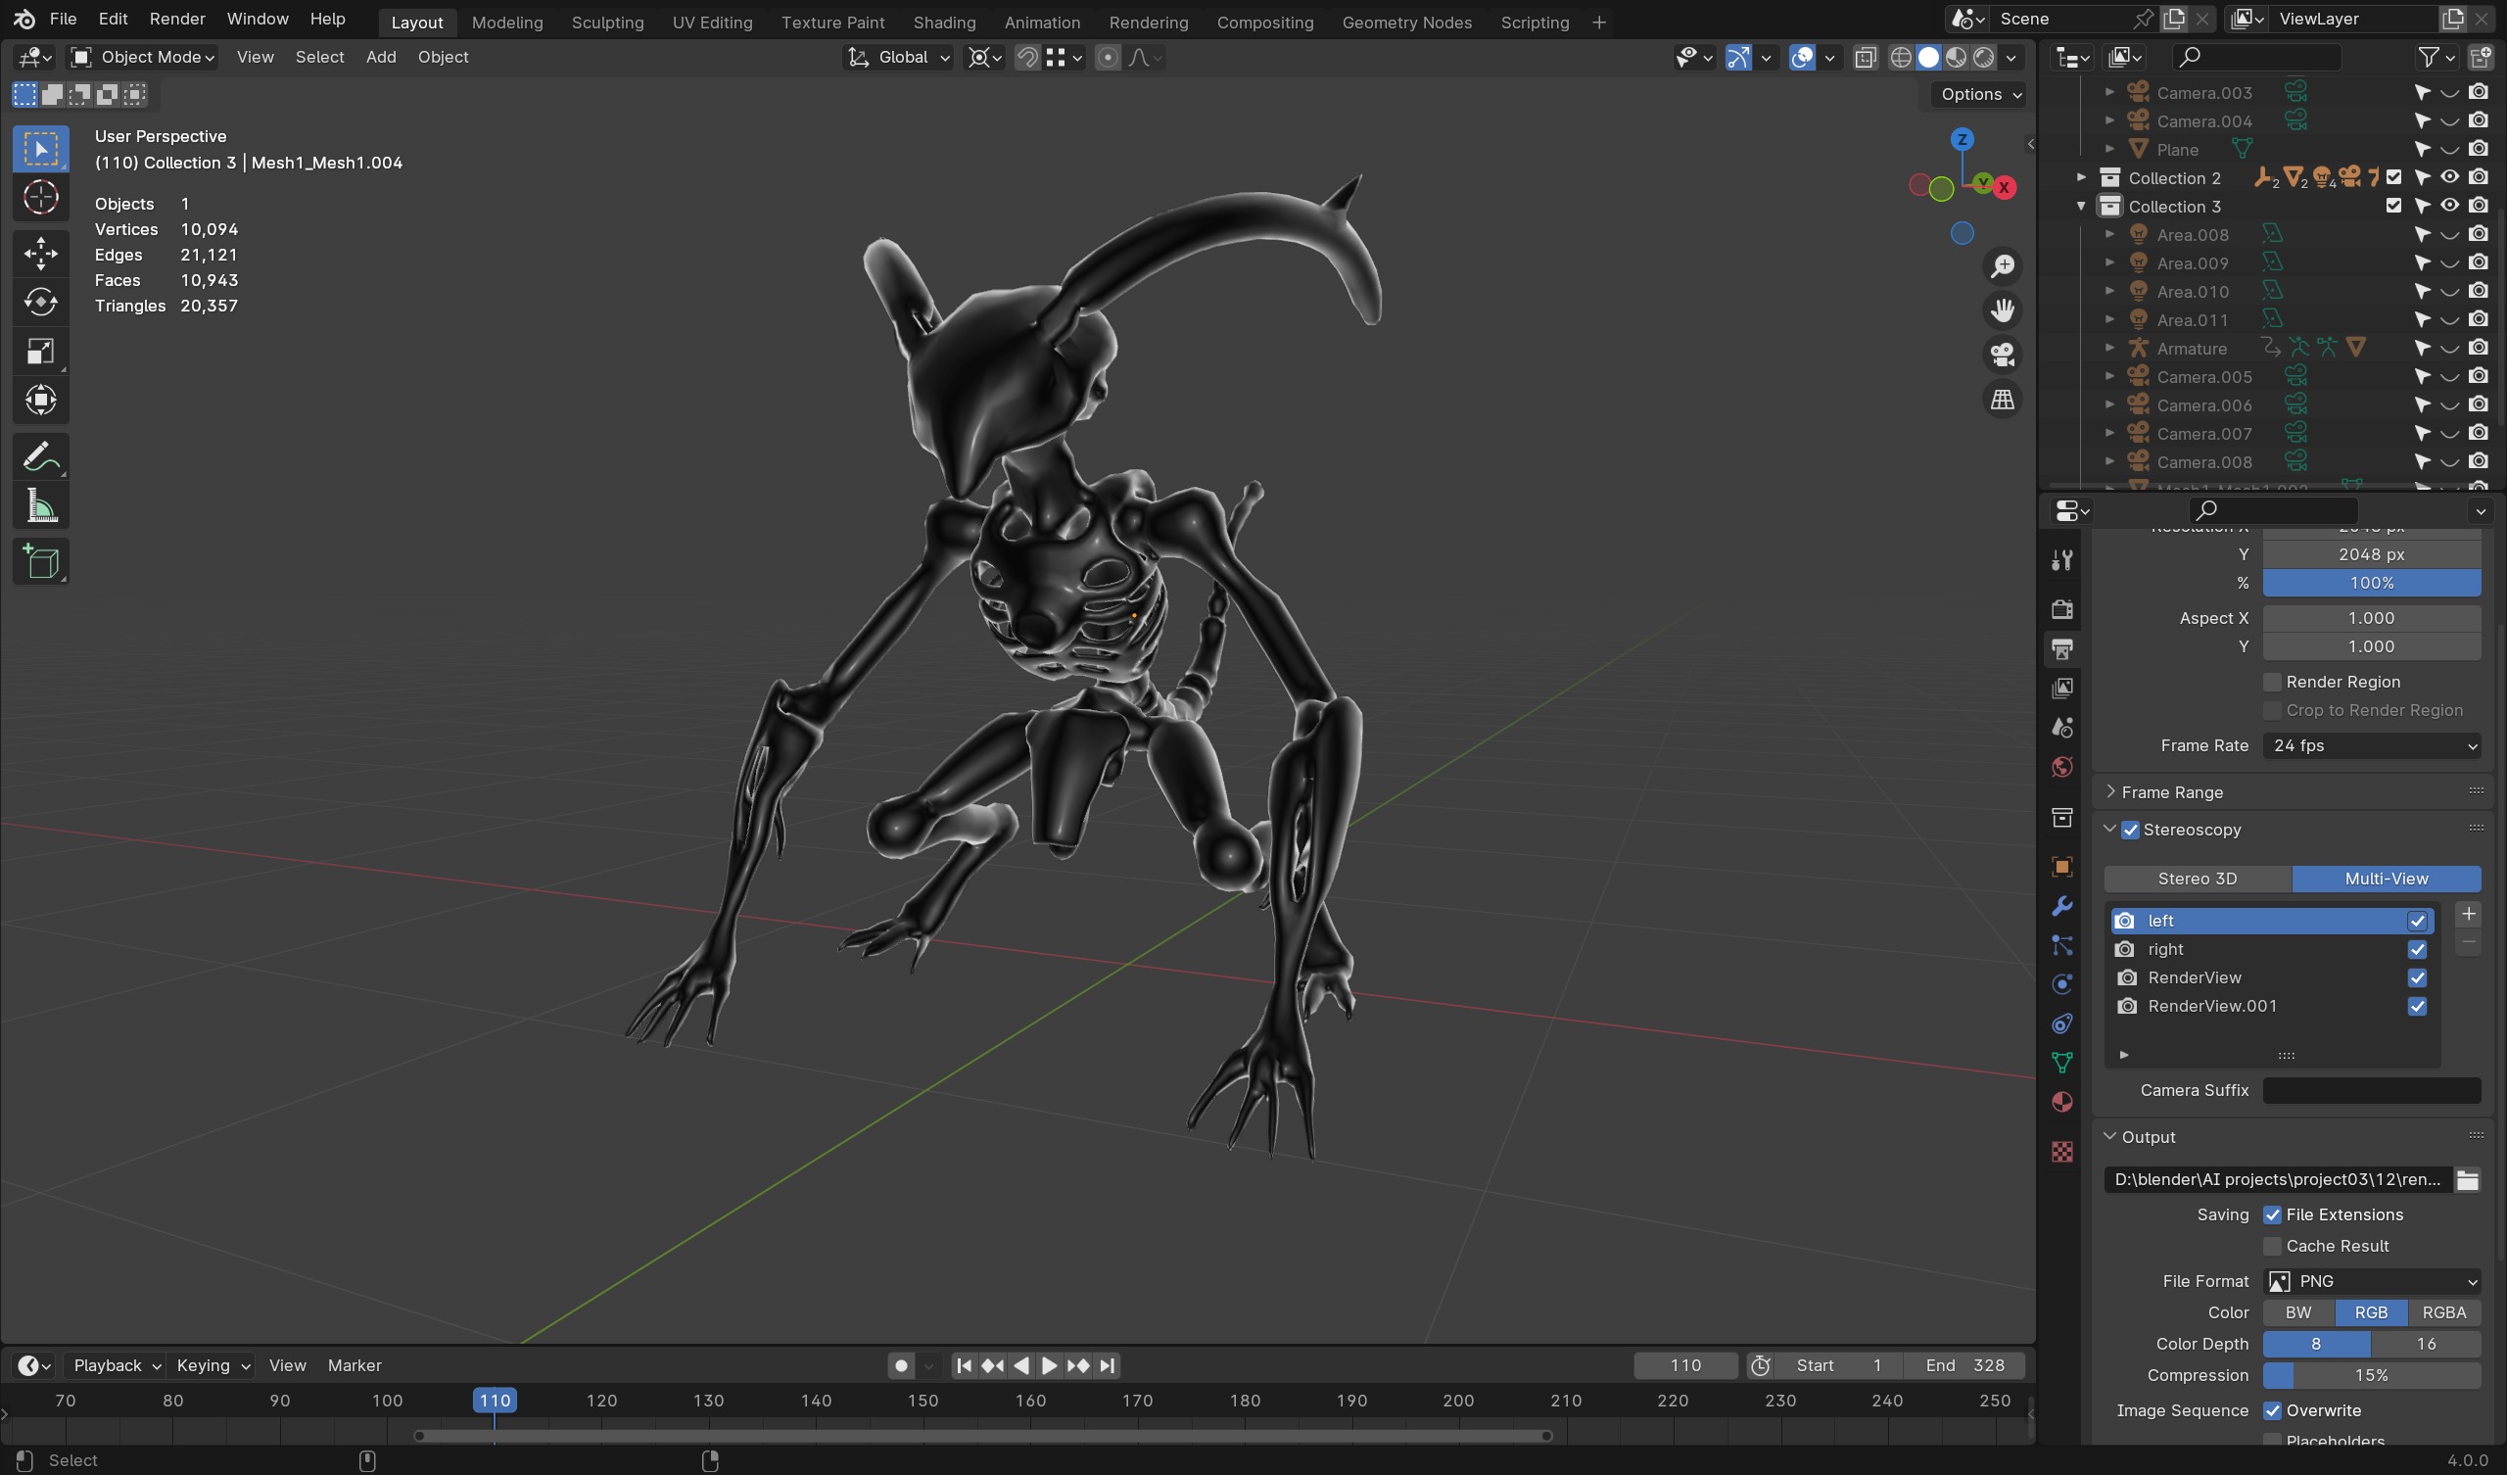
Task: Adjust the resolution percentage 100% slider
Action: (x=2372, y=583)
